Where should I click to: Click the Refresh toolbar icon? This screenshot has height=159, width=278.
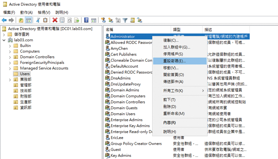click(x=70, y=20)
